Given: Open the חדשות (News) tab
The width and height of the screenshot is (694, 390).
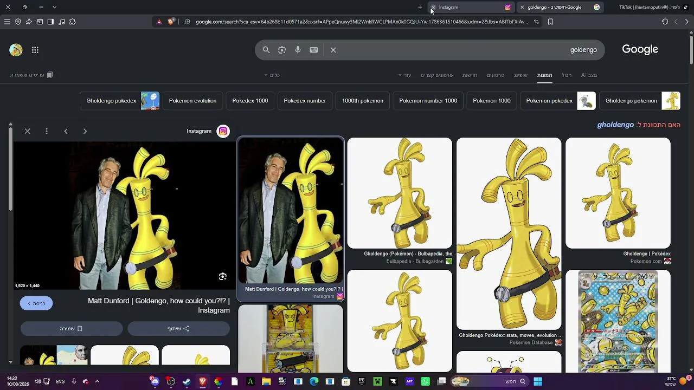Looking at the screenshot, I should (470, 75).
